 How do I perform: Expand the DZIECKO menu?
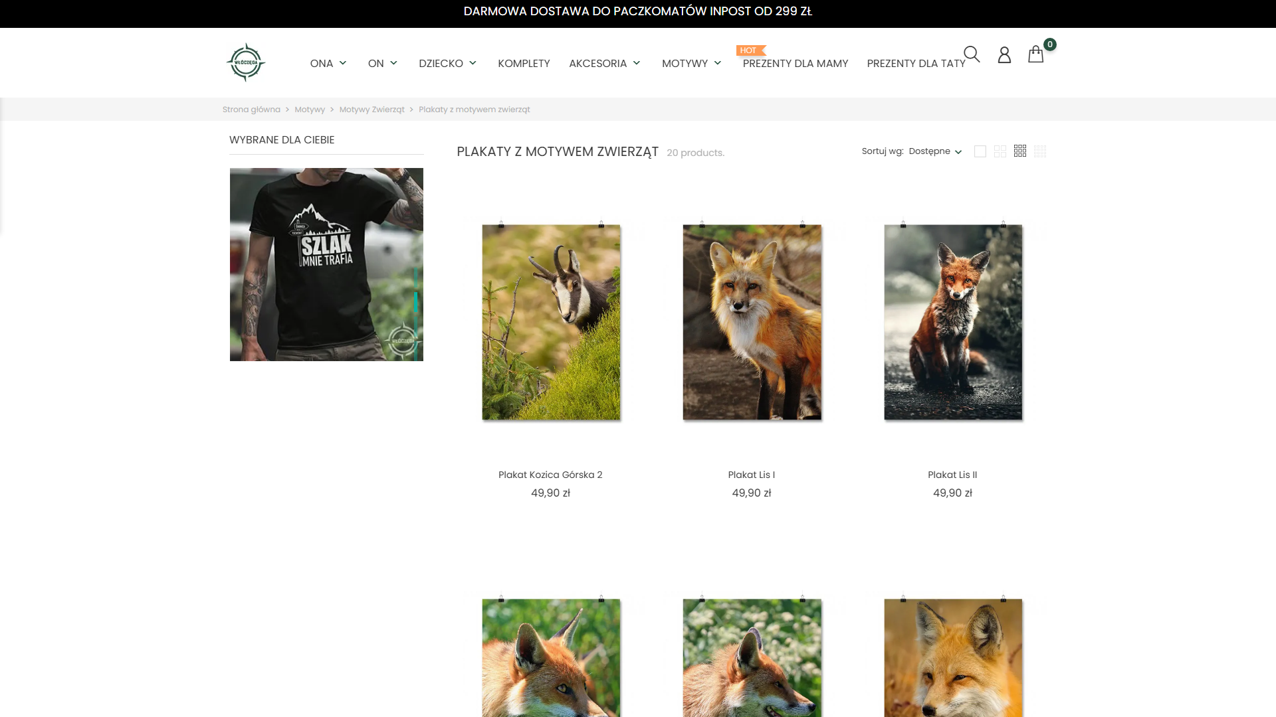click(447, 63)
